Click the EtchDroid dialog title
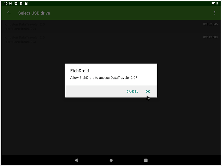The width and height of the screenshot is (222, 166). (79, 71)
